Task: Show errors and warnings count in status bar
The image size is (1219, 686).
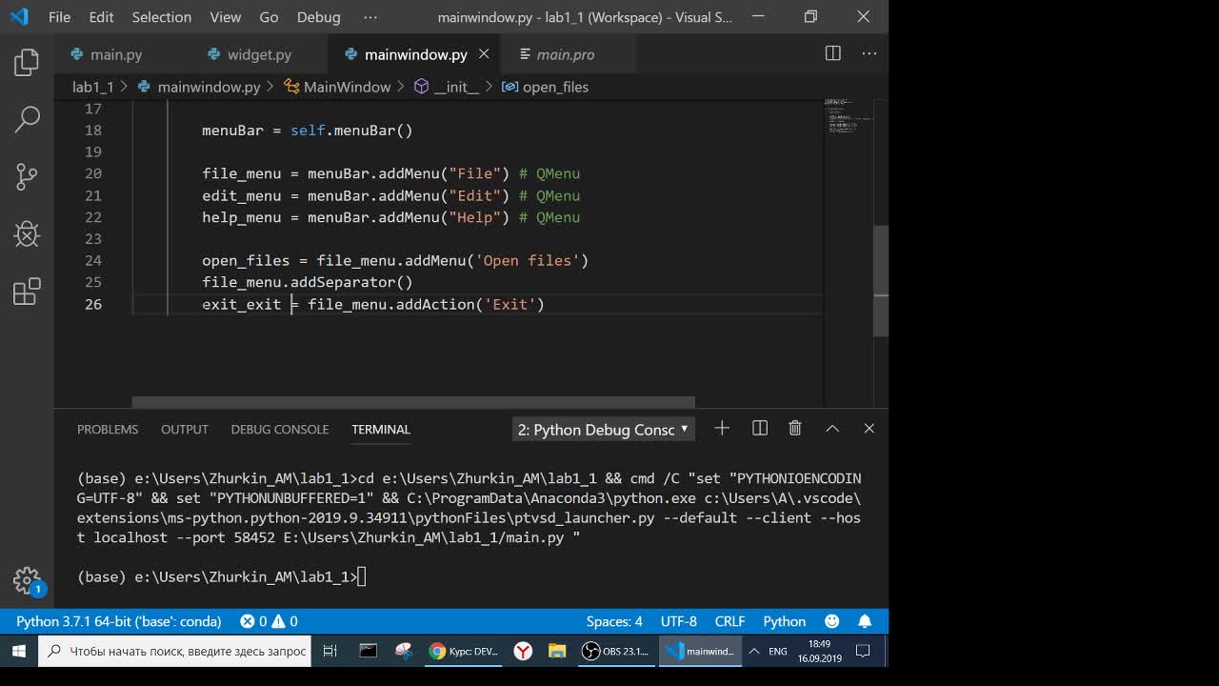Action: pos(269,621)
